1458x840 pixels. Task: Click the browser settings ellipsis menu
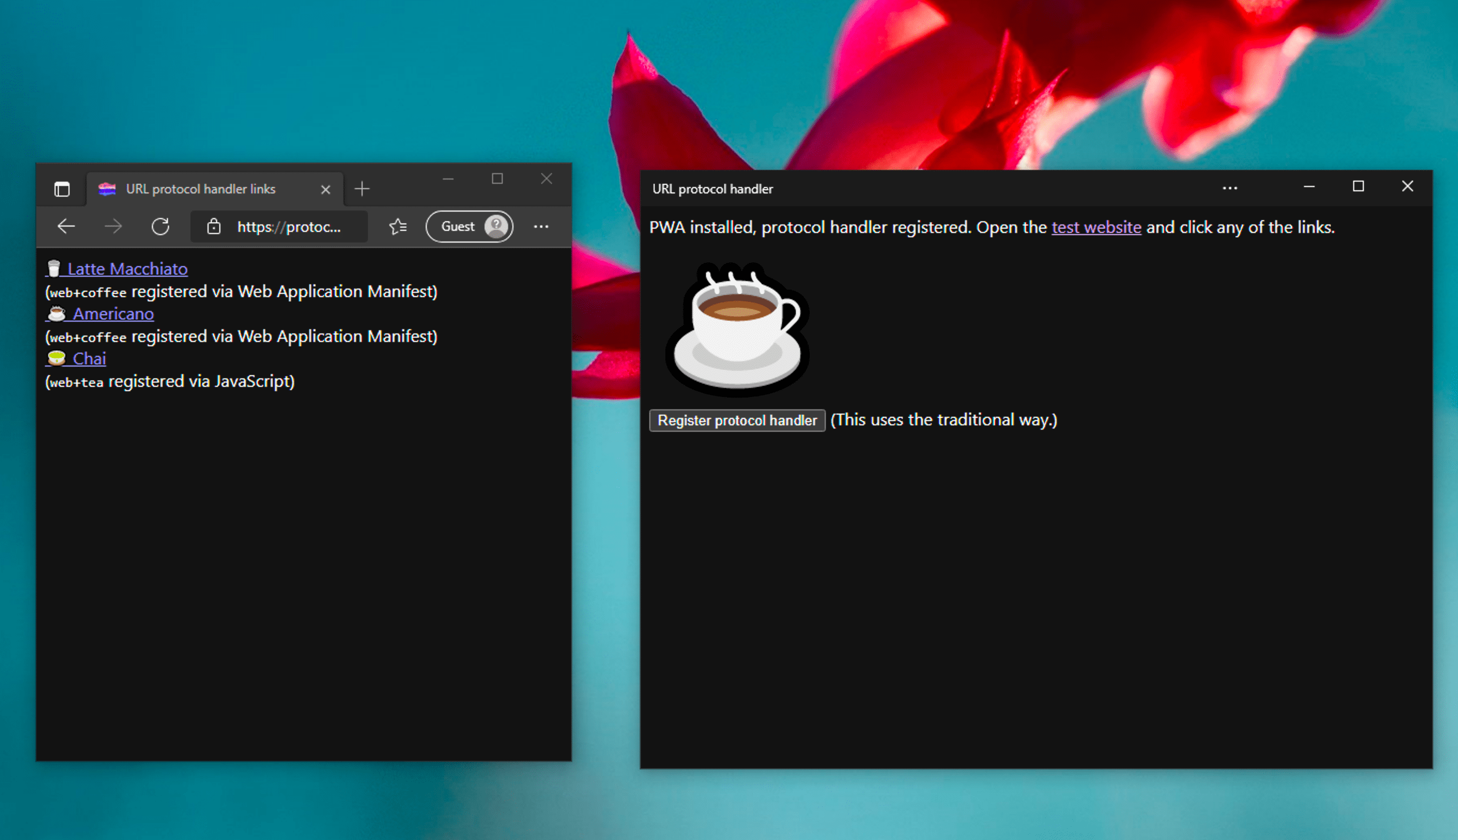541,226
